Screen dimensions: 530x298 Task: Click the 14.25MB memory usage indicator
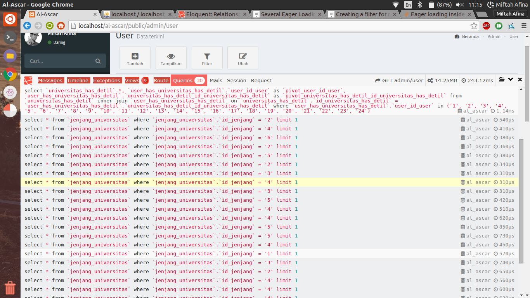coord(442,80)
